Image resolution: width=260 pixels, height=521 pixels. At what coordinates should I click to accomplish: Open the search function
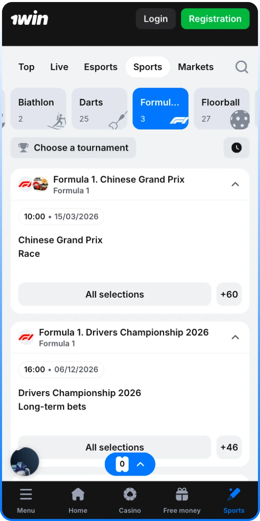click(241, 67)
